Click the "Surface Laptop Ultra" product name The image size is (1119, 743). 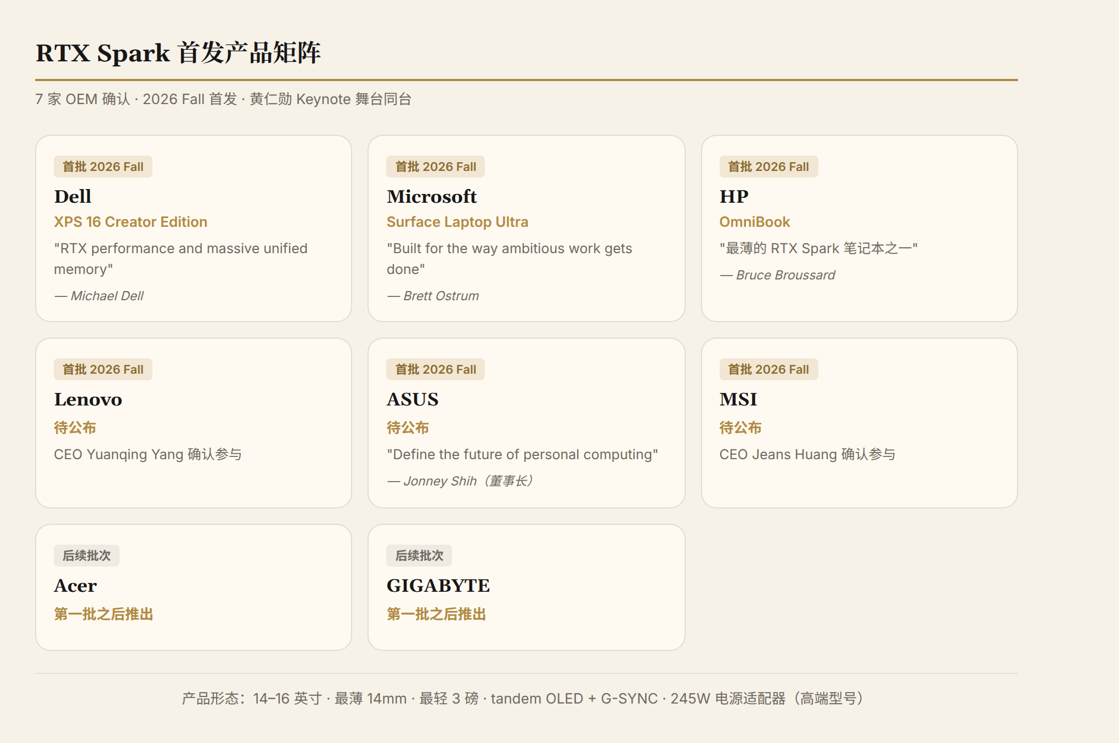[x=457, y=222]
